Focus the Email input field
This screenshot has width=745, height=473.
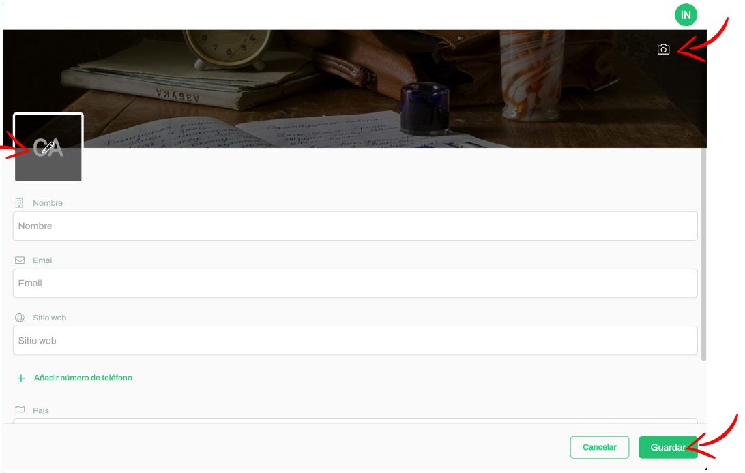point(355,284)
